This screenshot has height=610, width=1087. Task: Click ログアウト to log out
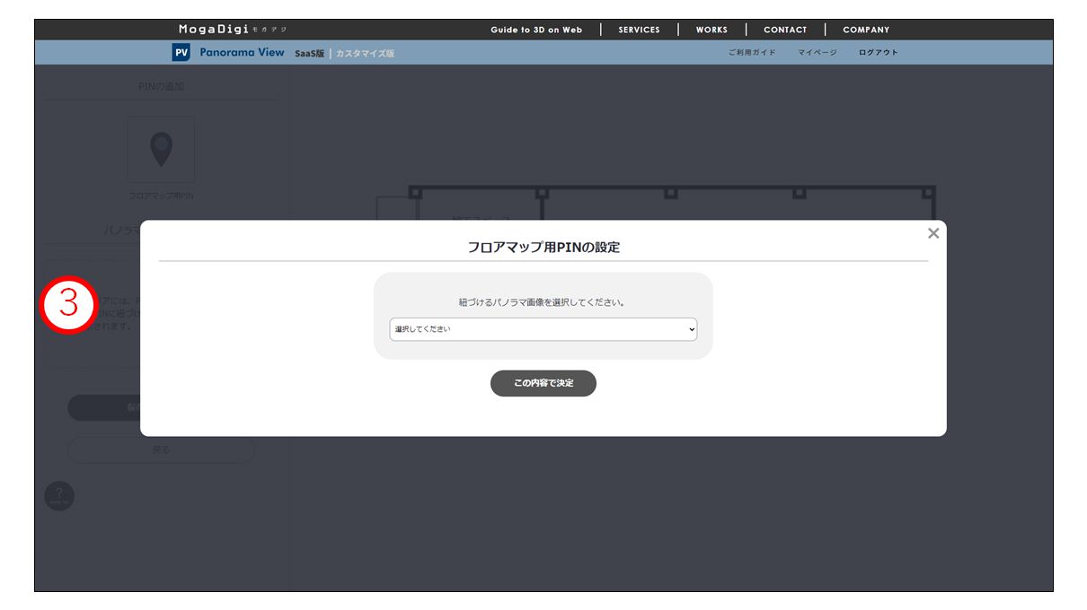(879, 53)
